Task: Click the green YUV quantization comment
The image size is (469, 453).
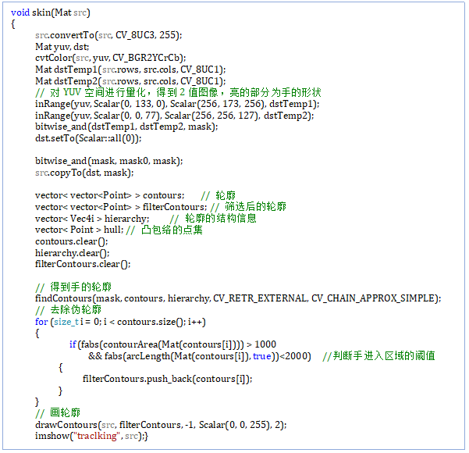Action: tap(178, 92)
